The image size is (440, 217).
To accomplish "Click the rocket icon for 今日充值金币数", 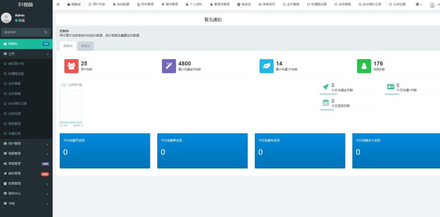I will [x=326, y=87].
